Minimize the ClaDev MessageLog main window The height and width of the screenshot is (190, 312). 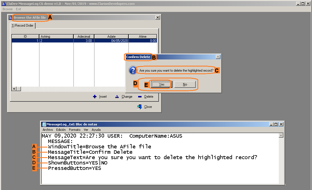[x=298, y=4]
